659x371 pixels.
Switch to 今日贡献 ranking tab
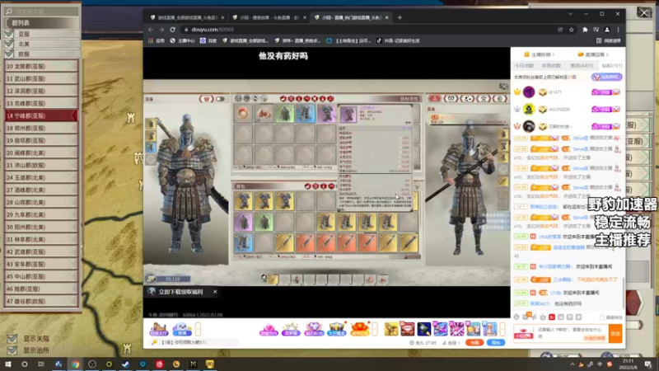(x=524, y=66)
